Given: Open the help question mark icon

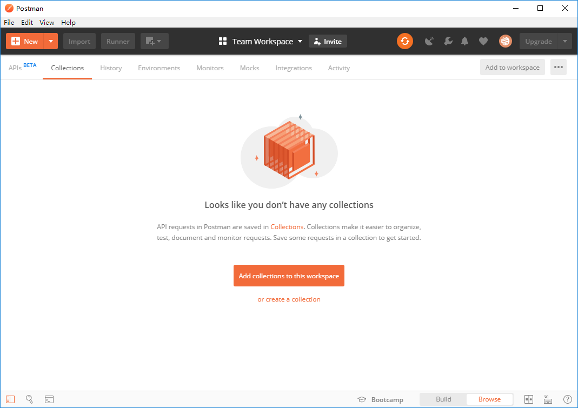Looking at the screenshot, I should point(568,399).
